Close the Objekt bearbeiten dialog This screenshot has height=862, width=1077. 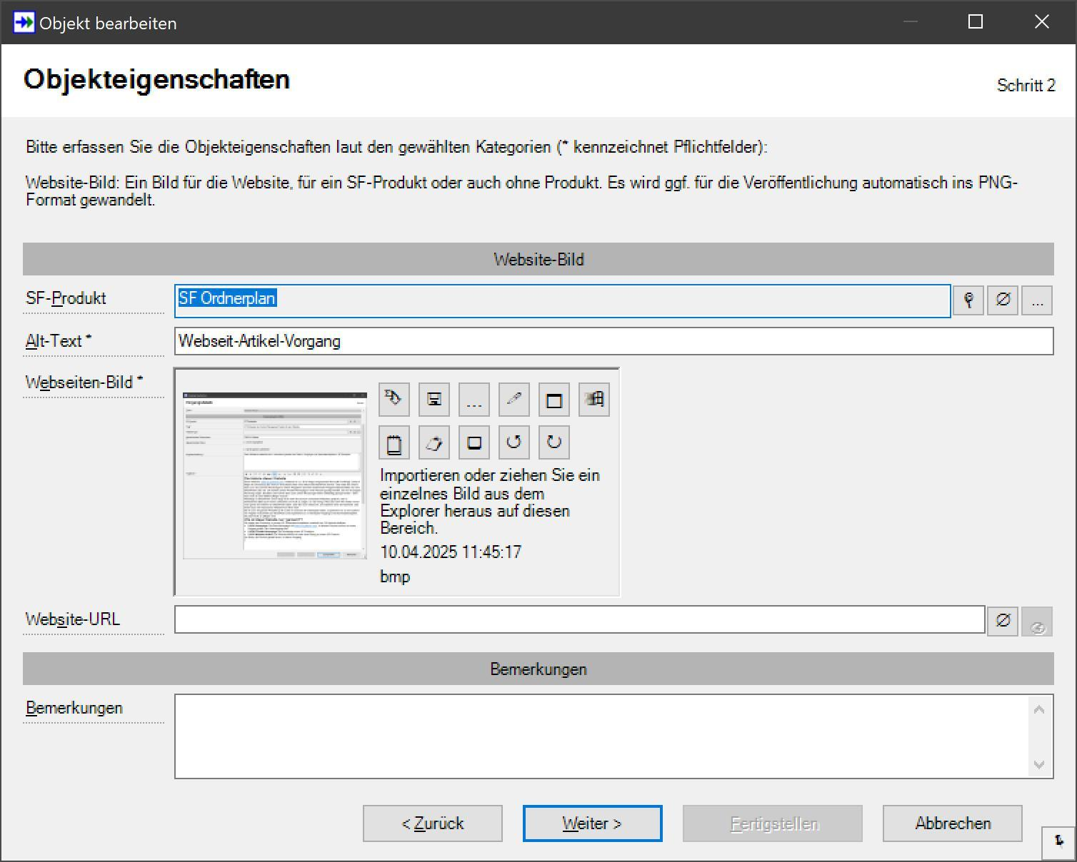[1042, 22]
